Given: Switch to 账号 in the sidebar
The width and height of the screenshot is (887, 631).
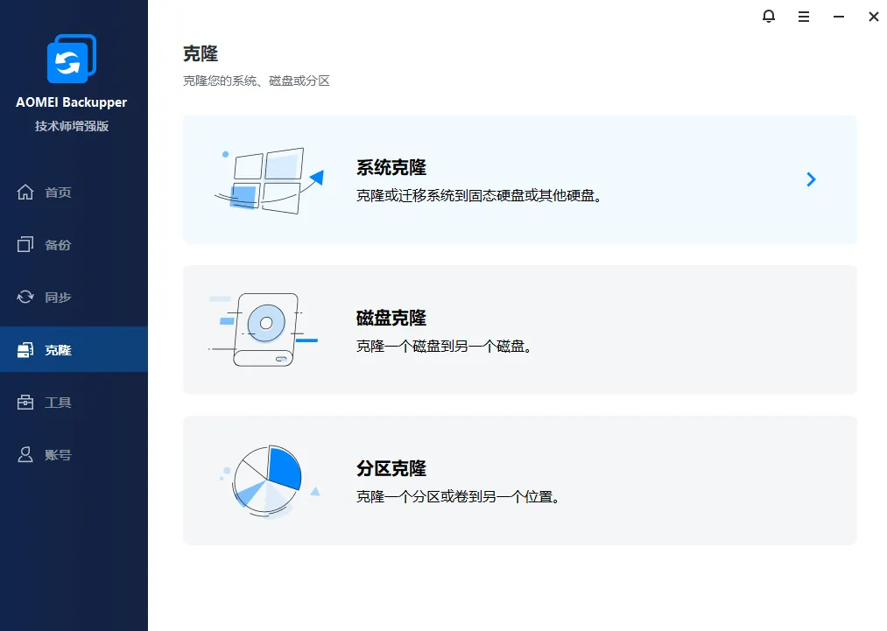Looking at the screenshot, I should coord(58,455).
